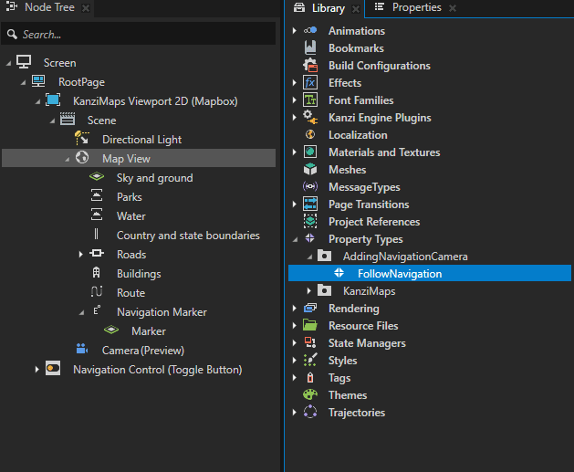The image size is (574, 472).
Task: Click the Localization globe icon
Action: tap(310, 135)
